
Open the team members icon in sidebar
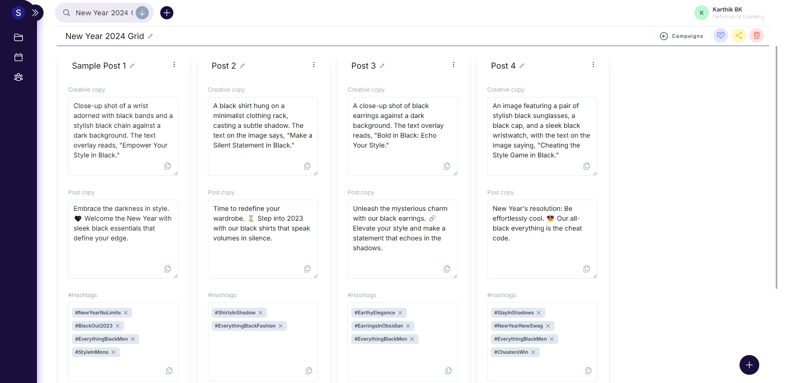click(18, 77)
